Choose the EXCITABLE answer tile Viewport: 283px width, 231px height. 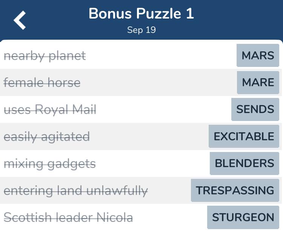[244, 136]
